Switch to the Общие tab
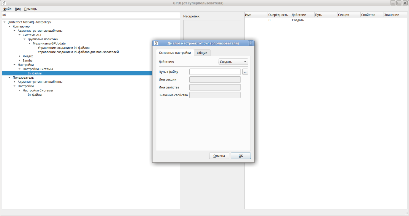 pyautogui.click(x=202, y=53)
